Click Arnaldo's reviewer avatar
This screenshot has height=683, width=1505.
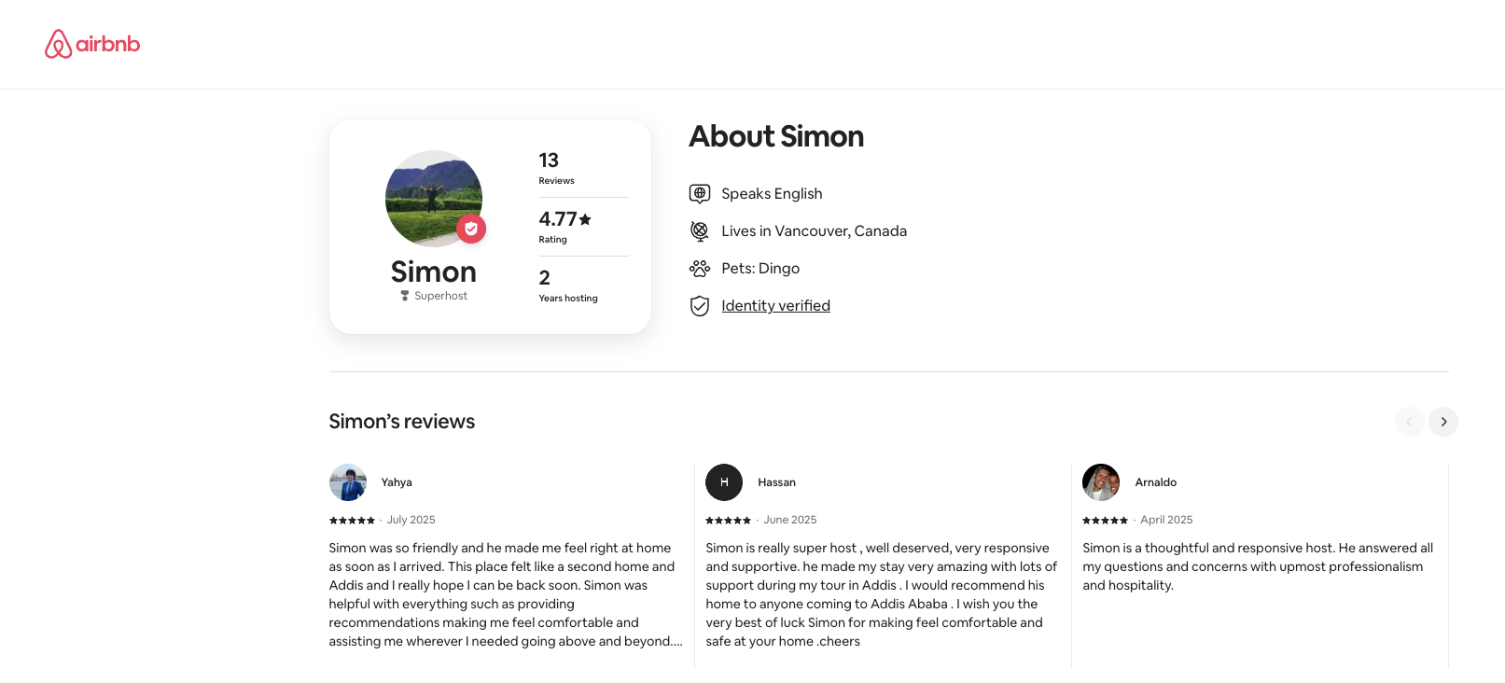(x=1101, y=482)
